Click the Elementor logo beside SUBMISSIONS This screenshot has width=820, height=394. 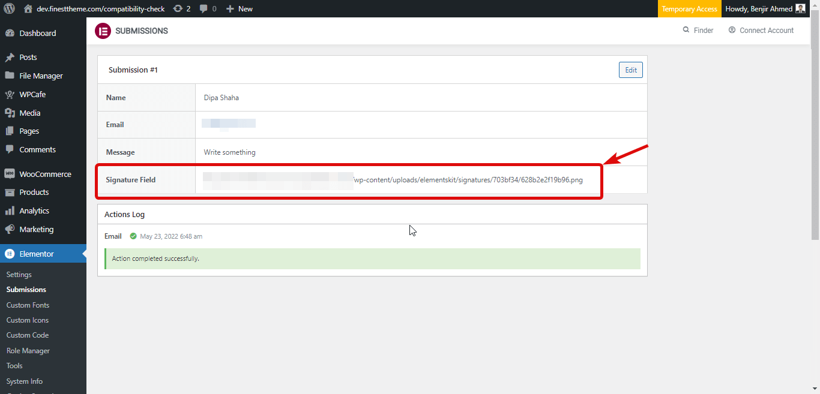103,31
